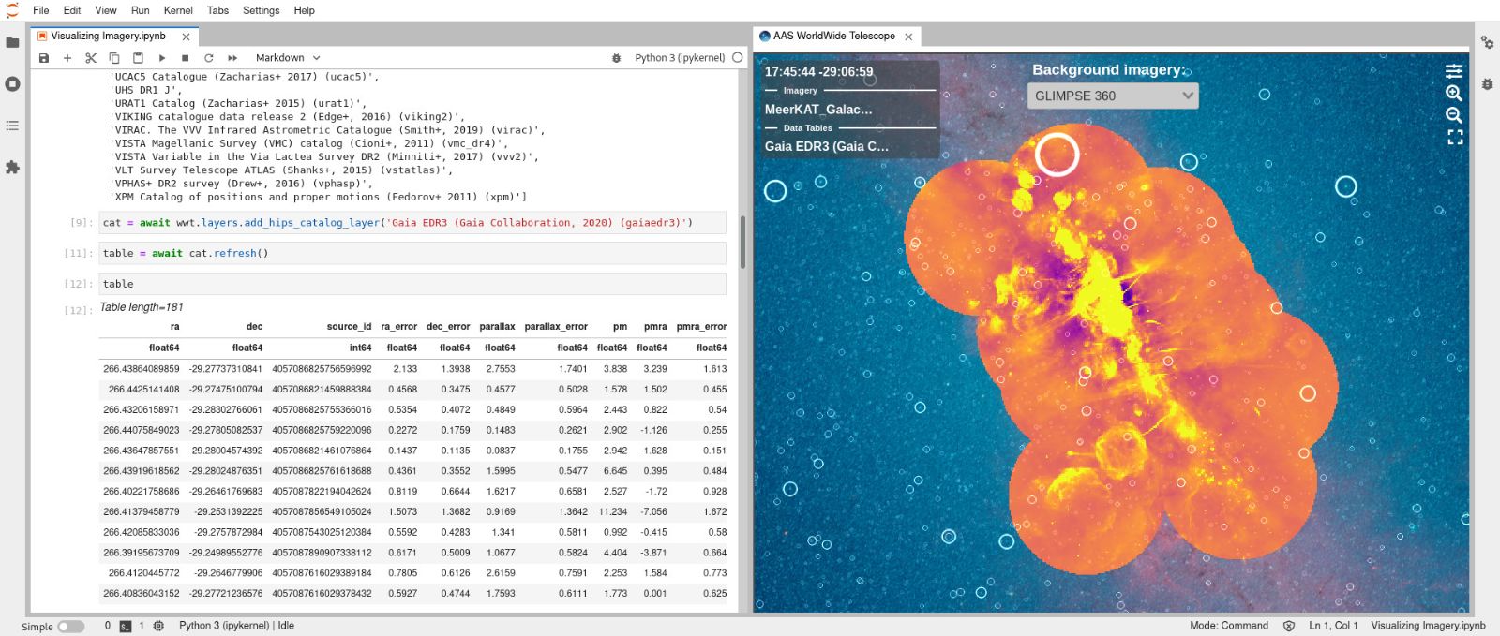The image size is (1500, 636).
Task: Open the Edit menu
Action: coord(72,10)
